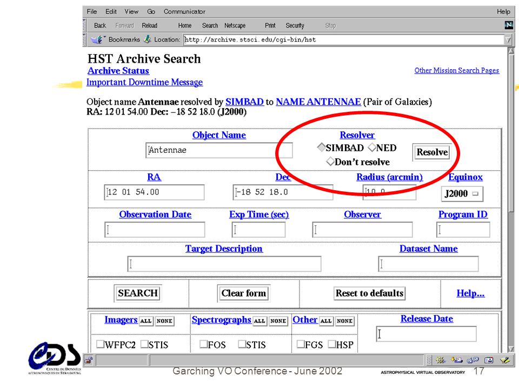Screen dimensions: 519x389
Task: Click the vertical scrollbar down arrow
Action: click(x=511, y=348)
